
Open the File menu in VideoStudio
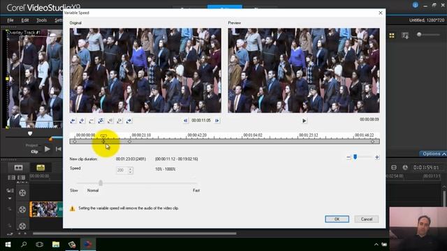click(10, 20)
